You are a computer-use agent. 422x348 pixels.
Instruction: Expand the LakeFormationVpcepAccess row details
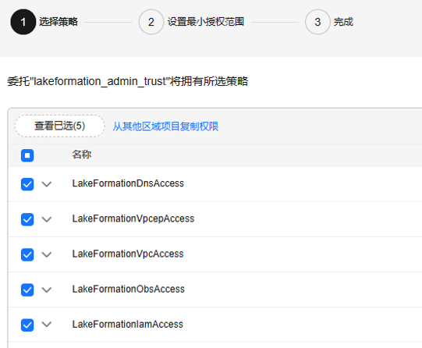(x=47, y=219)
